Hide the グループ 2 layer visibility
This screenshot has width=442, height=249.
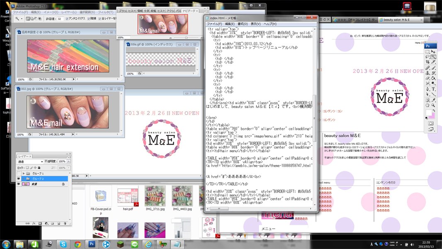point(19,179)
